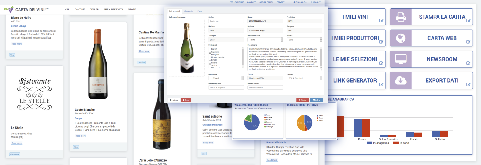Click the Château Montrose producer link
The image size is (481, 165).
coord(212,125)
